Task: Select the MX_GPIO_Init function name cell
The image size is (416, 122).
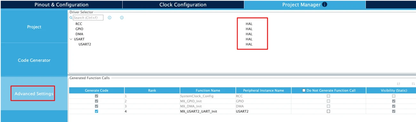Action: [x=208, y=101]
